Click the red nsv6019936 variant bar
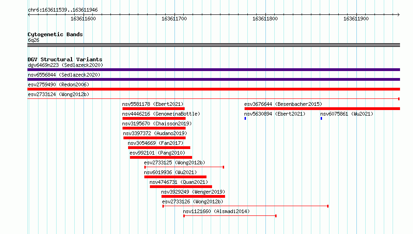 [x=175, y=177]
